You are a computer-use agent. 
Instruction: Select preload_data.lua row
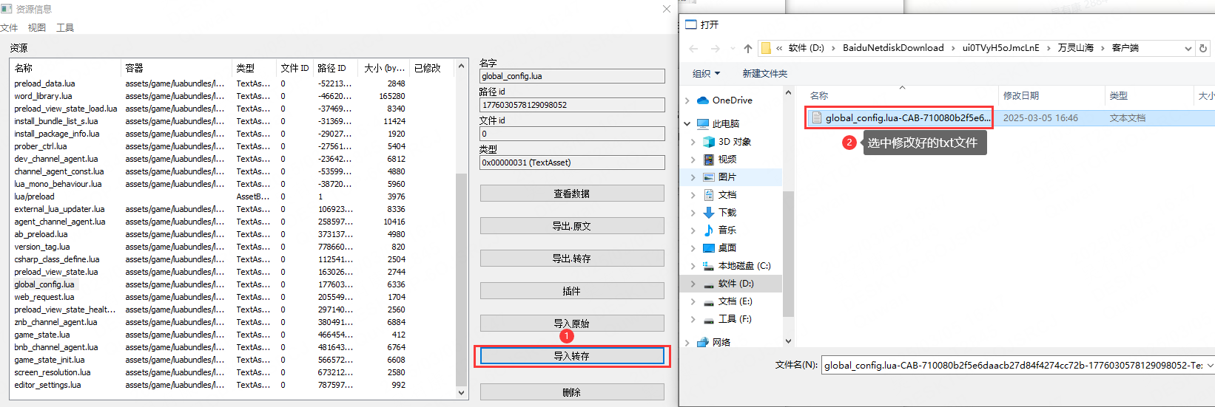click(233, 83)
